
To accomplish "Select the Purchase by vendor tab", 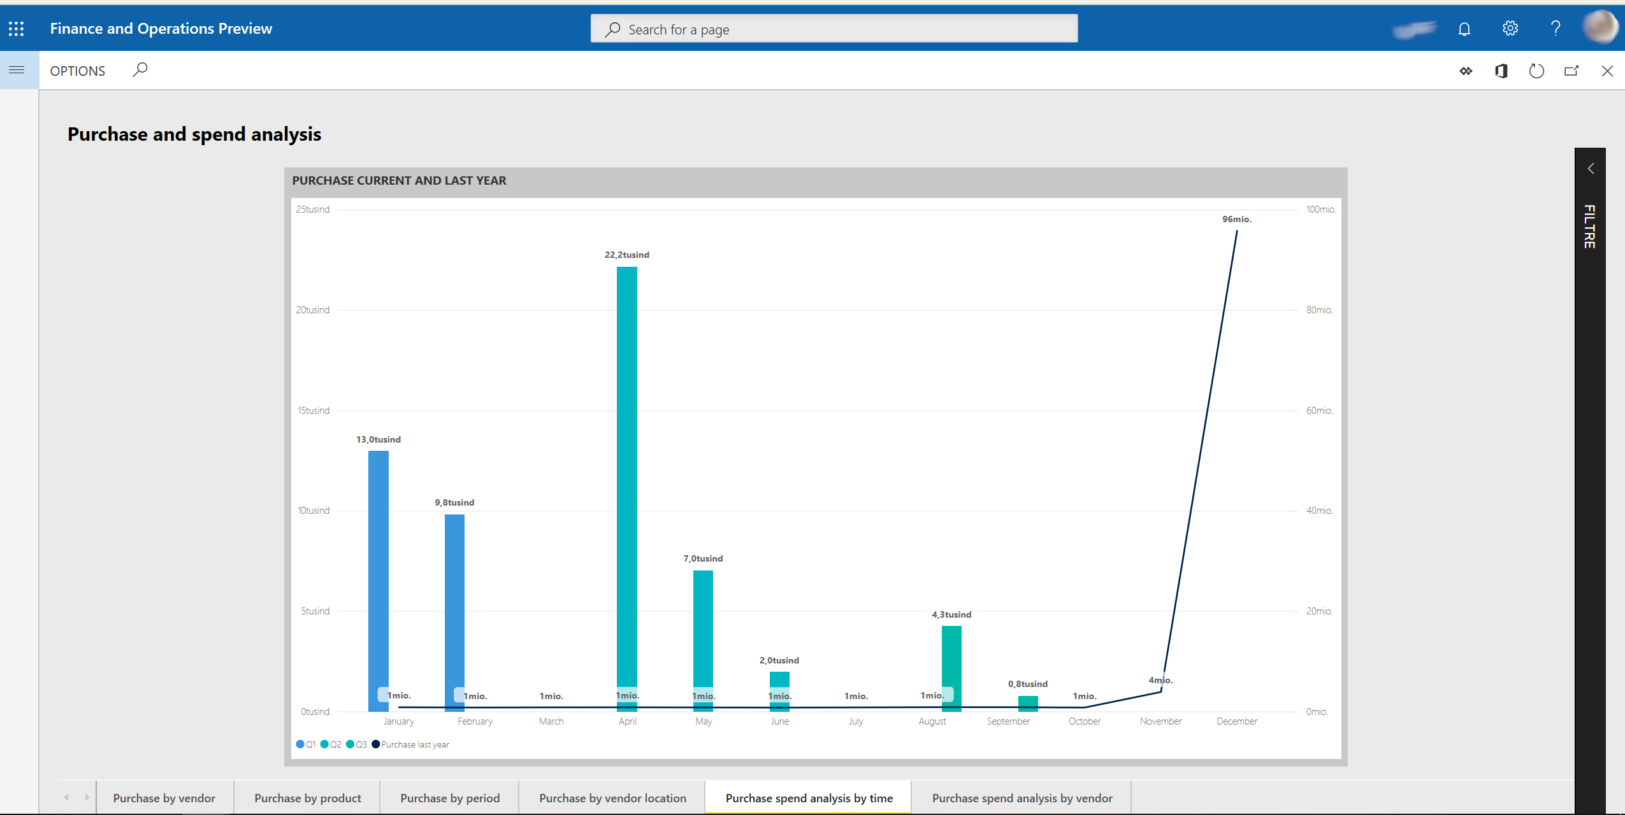I will point(163,798).
